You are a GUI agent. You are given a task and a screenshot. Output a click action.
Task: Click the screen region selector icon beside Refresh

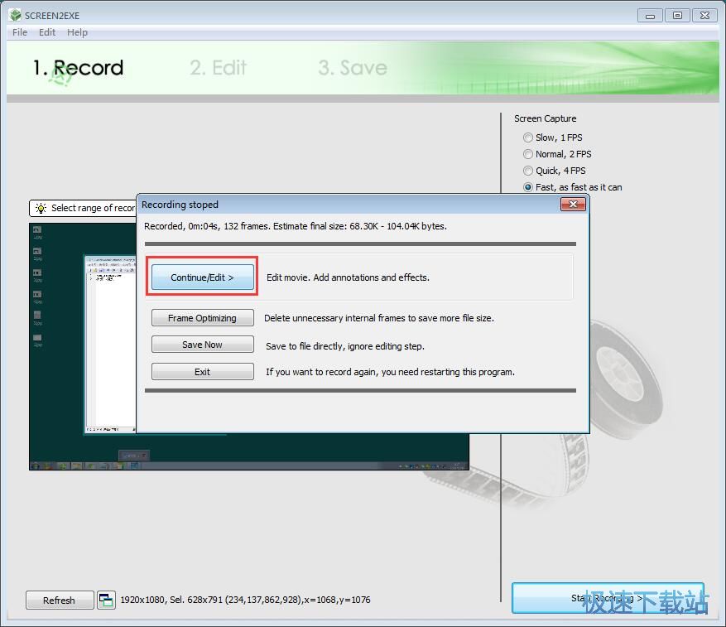point(106,600)
